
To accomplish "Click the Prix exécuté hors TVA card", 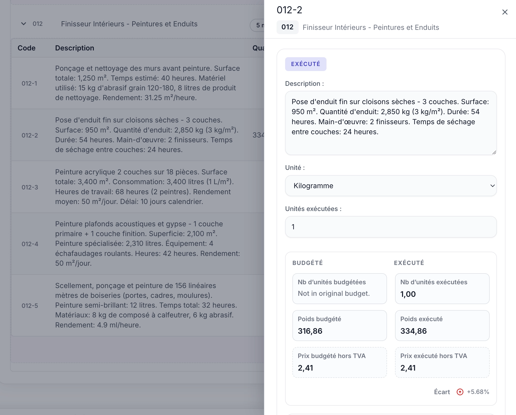I will click(x=442, y=362).
